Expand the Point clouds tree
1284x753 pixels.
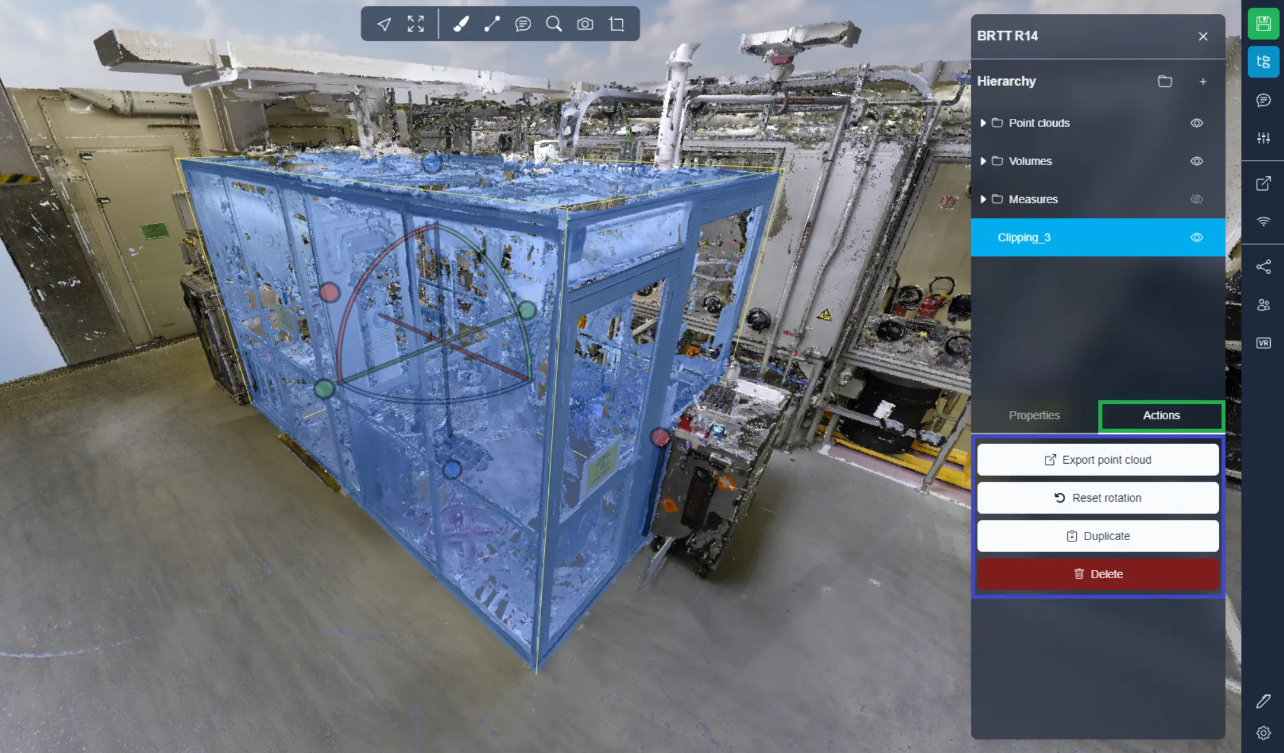coord(983,123)
